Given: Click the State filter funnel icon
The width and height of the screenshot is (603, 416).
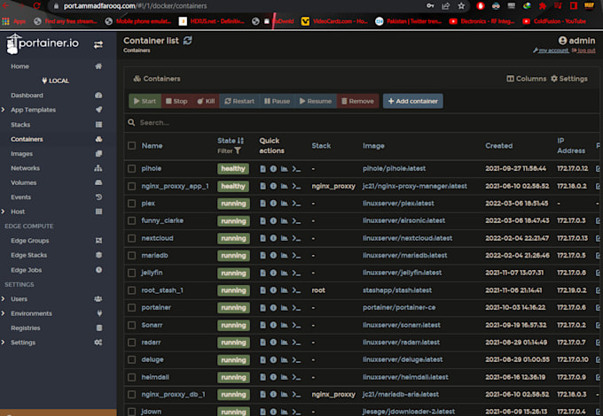Looking at the screenshot, I should pos(238,150).
